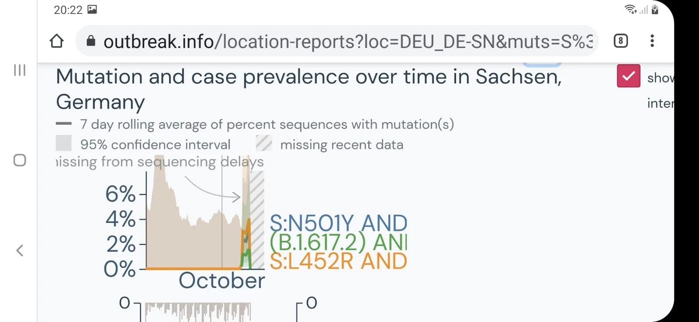This screenshot has width=699, height=322.
Task: Tap the image notification icon in status bar
Action: [92, 9]
